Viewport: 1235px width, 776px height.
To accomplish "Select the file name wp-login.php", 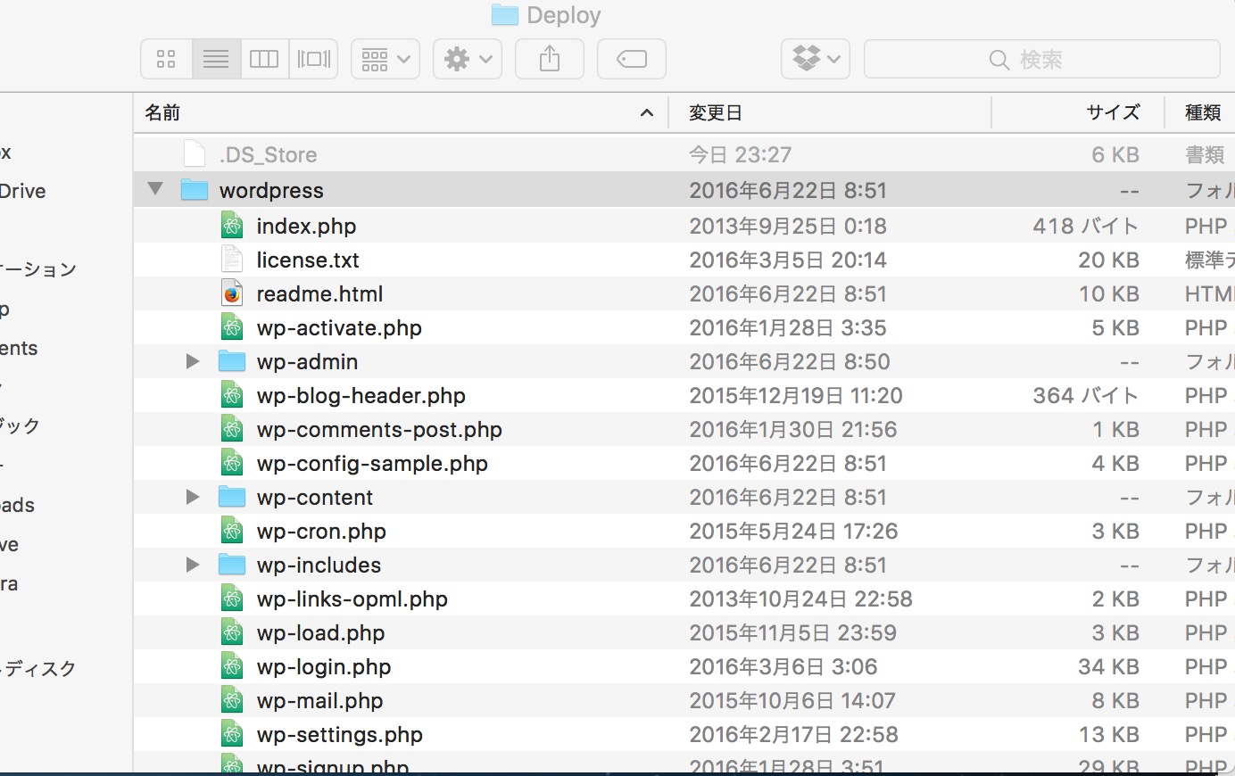I will point(324,667).
